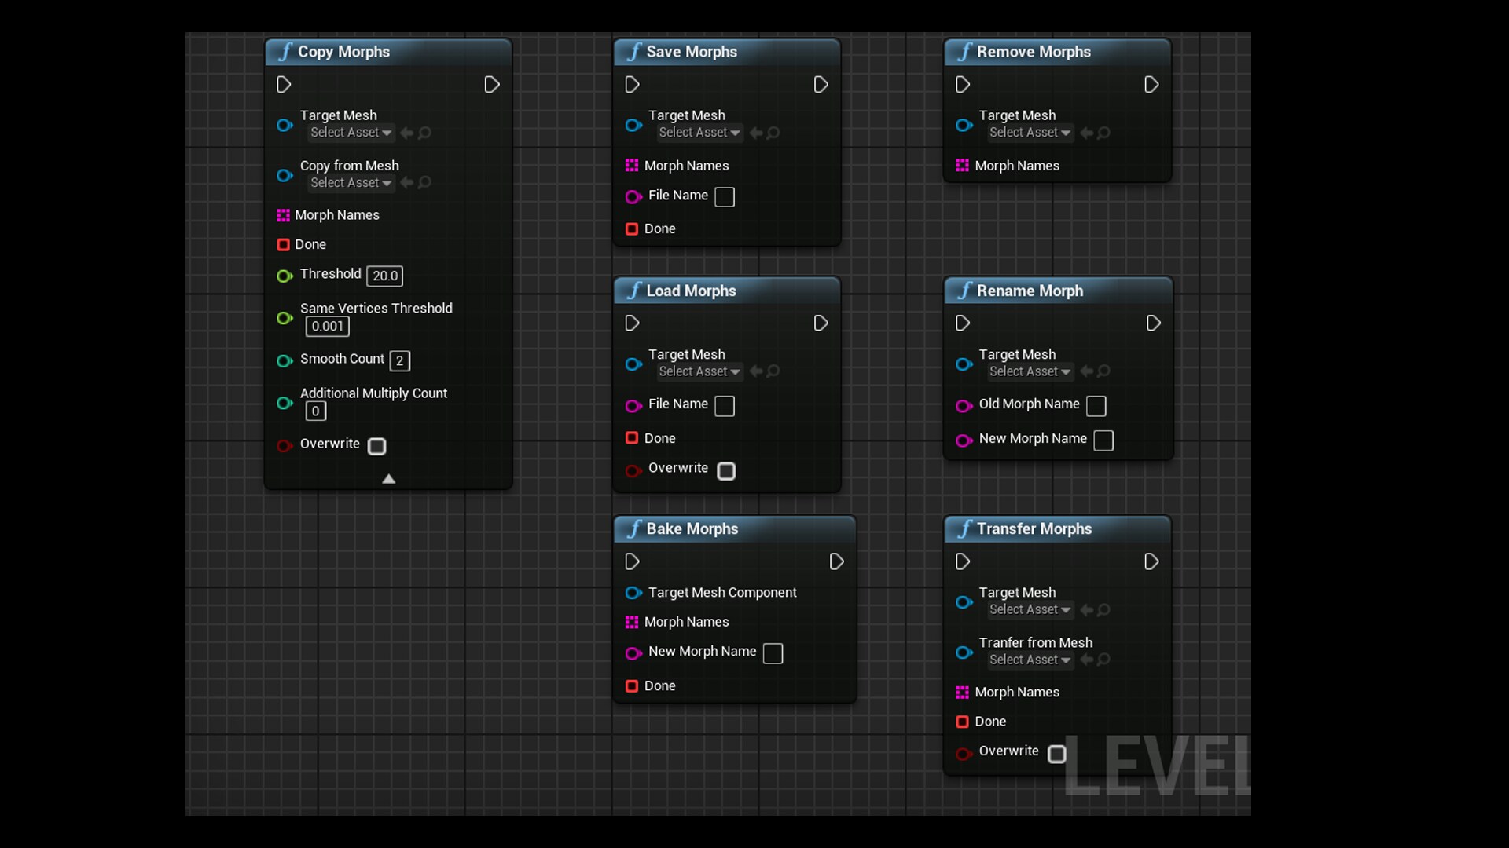Click the Bake Morphs output execution pin
This screenshot has width=1509, height=848.
836,561
